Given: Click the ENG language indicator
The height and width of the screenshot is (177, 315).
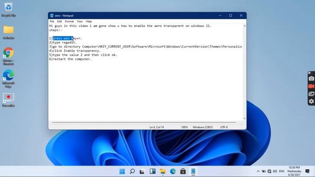Looking at the screenshot, I should pyautogui.click(x=282, y=171).
